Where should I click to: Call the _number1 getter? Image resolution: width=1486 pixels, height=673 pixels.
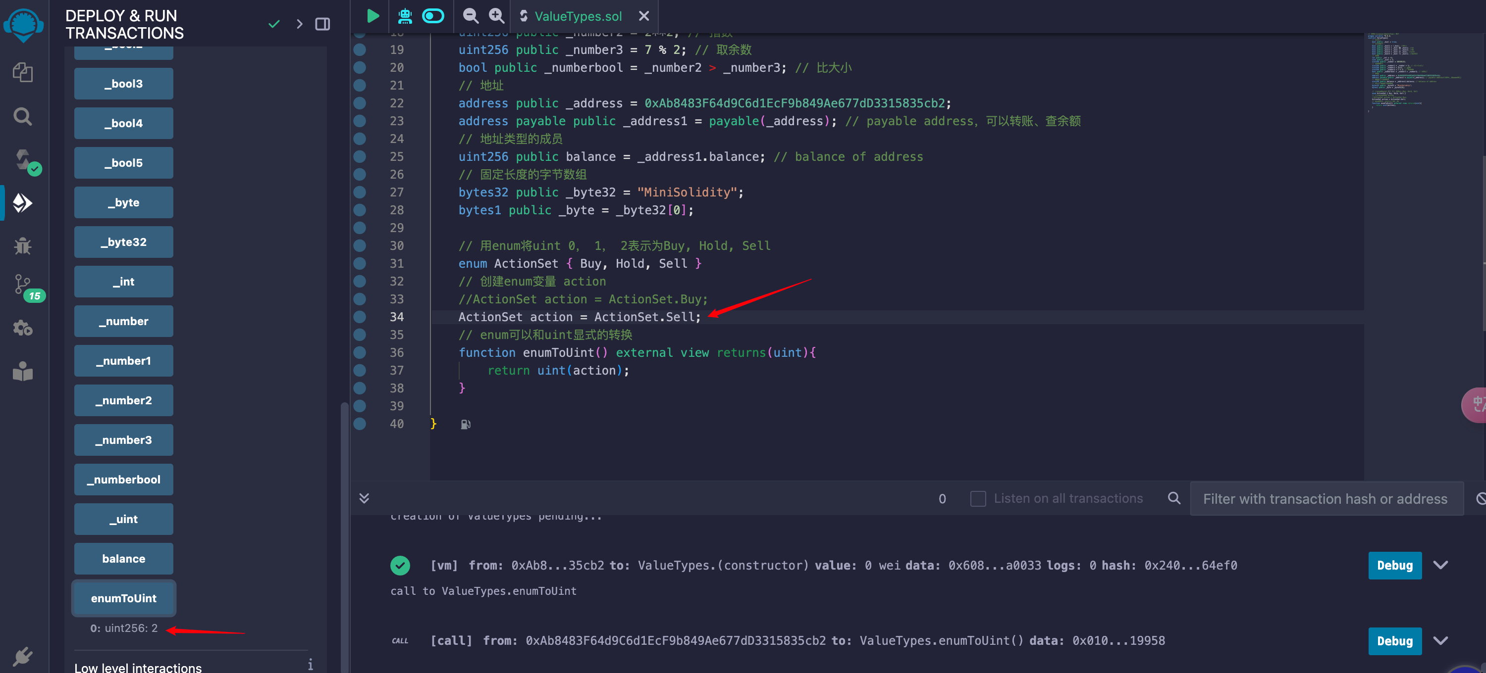(123, 361)
